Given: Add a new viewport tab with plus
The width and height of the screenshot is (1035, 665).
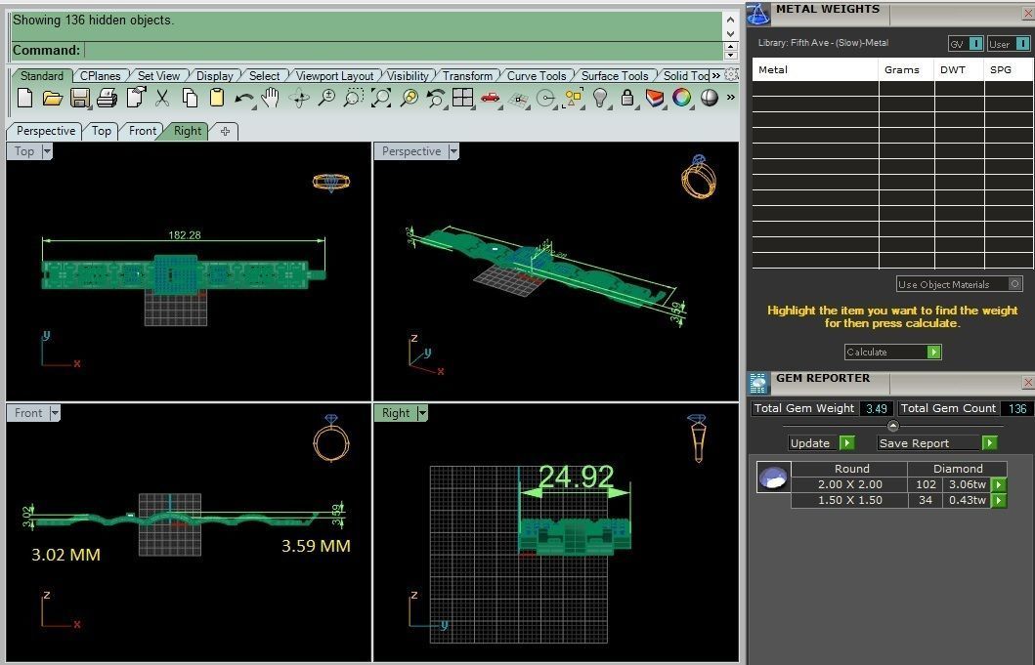Looking at the screenshot, I should [225, 131].
